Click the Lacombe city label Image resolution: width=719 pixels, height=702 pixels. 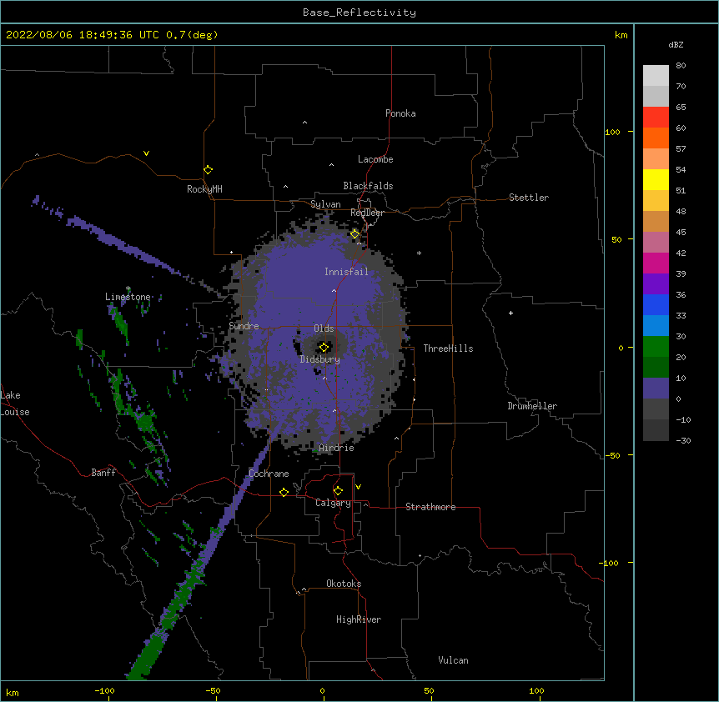[375, 159]
